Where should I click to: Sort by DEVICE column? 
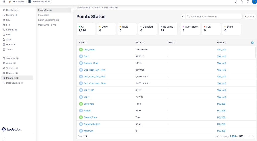coord(222,43)
